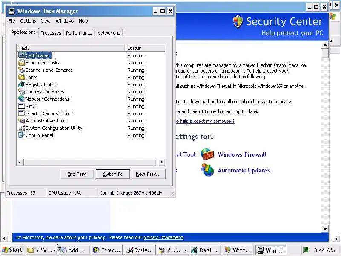This screenshot has height=256, width=341.
Task: Click the Commit Charge status text
Action: pos(131,193)
